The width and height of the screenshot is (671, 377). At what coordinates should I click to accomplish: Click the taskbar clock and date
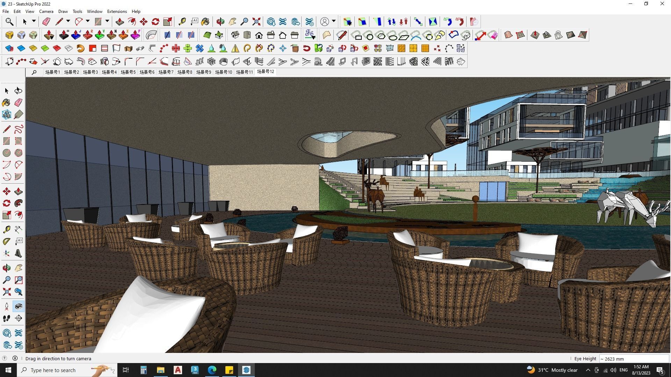coord(641,370)
